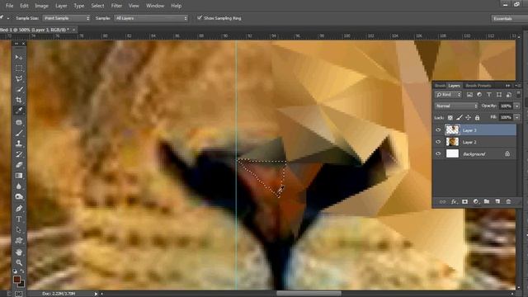
Task: Select the Rectangular Marquee tool
Action: 19,68
